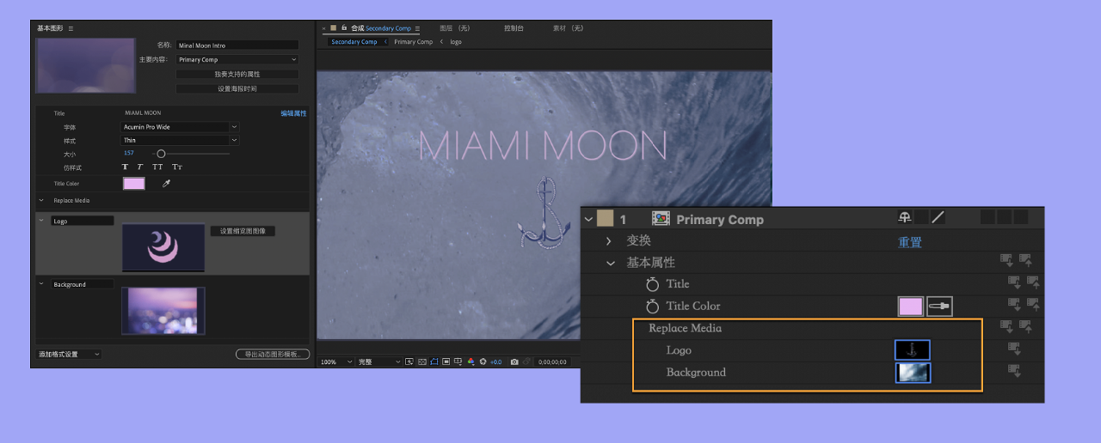Open 100% magnification dropdown
The width and height of the screenshot is (1101, 443).
[335, 361]
